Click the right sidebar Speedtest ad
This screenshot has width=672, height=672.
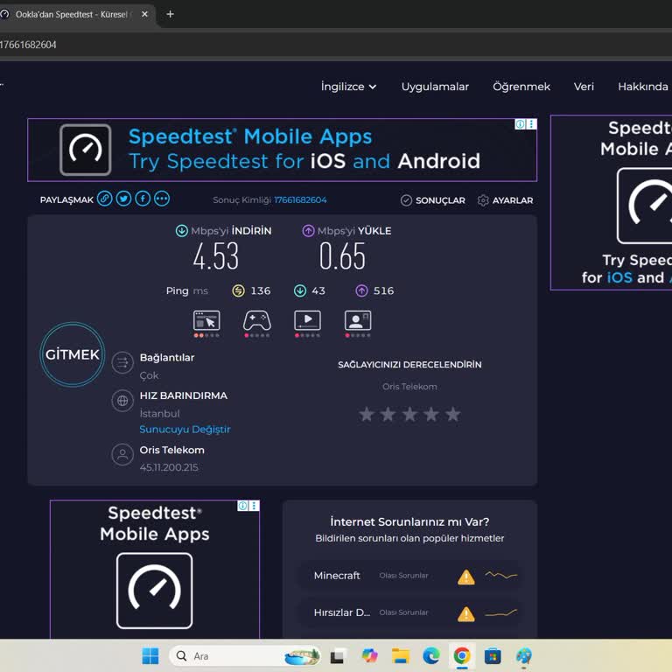(x=611, y=202)
